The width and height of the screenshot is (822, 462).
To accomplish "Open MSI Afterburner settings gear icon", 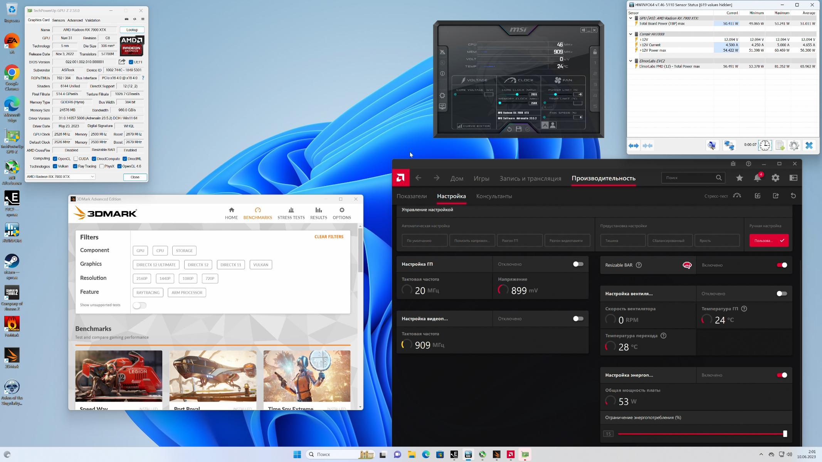I will 442,95.
